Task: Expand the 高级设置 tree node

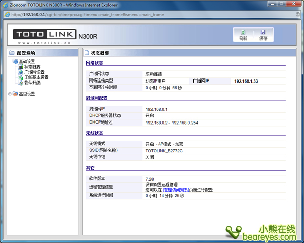Action: click(10, 94)
